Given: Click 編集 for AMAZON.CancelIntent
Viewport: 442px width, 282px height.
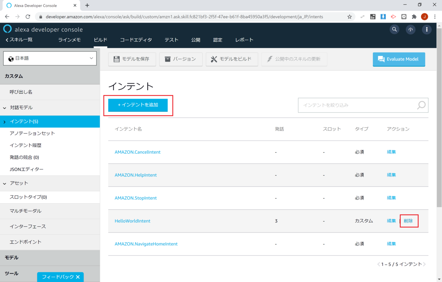Looking at the screenshot, I should pos(391,152).
